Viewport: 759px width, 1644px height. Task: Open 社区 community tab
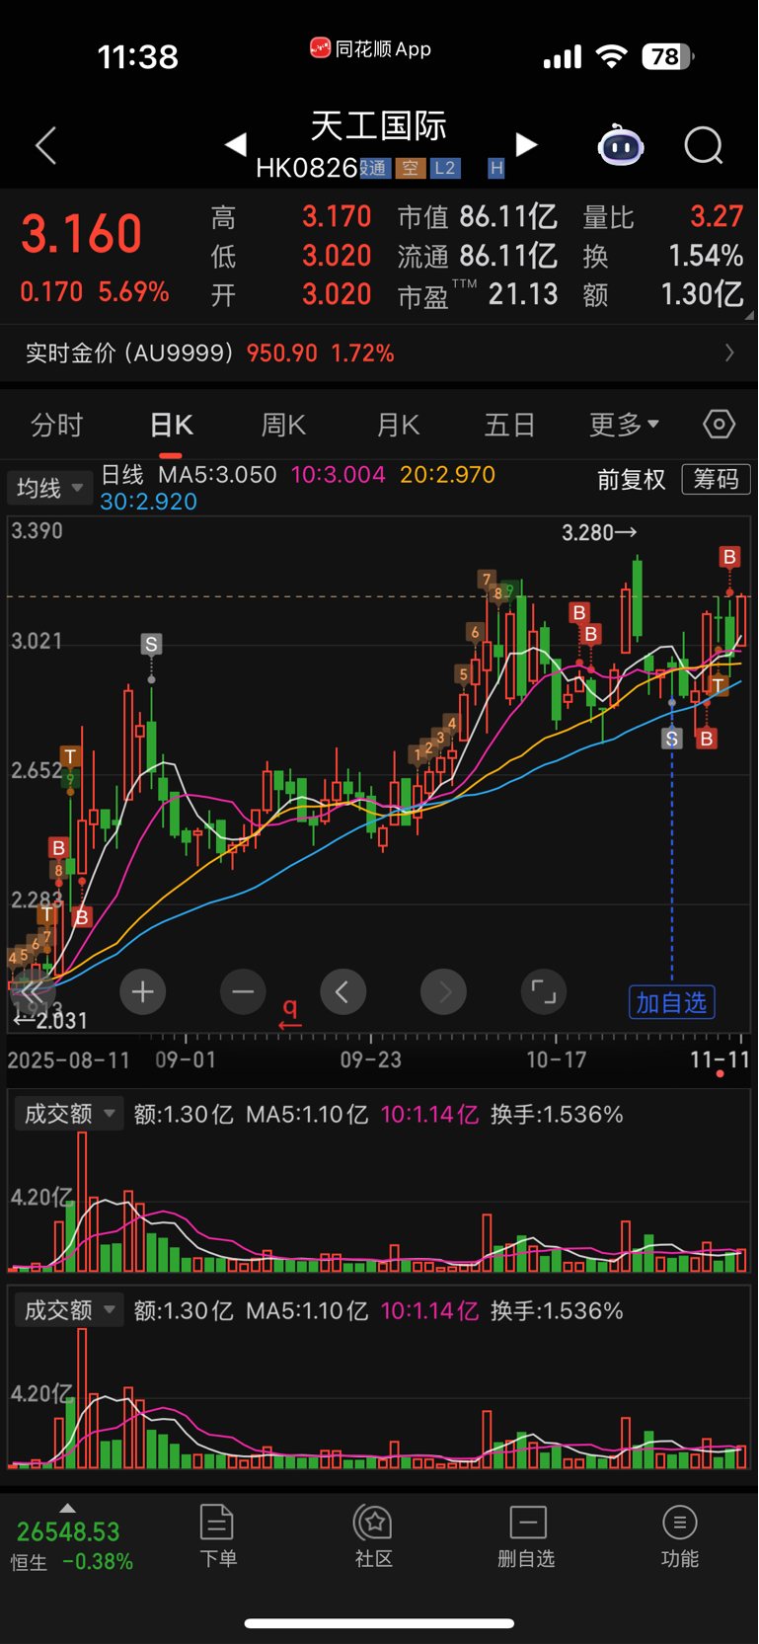374,1536
